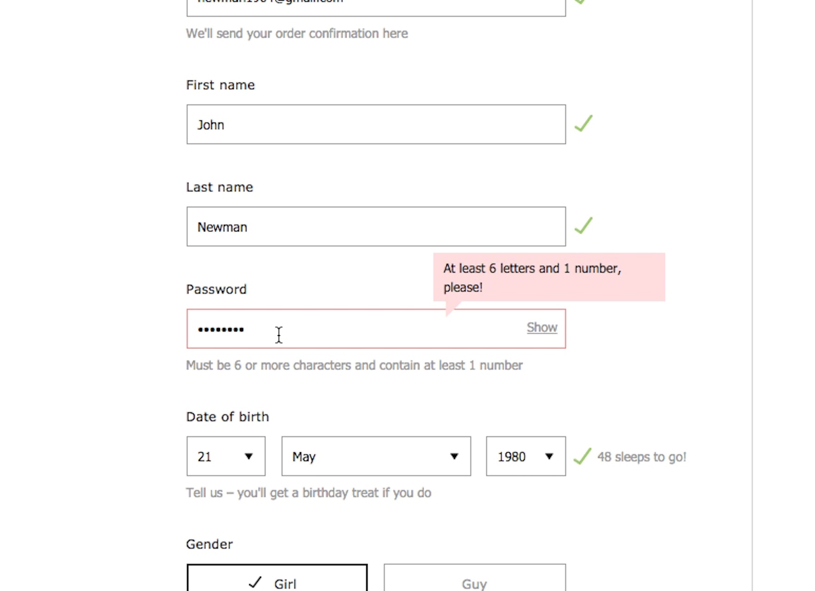Click the green checkmark beside First name

[583, 124]
